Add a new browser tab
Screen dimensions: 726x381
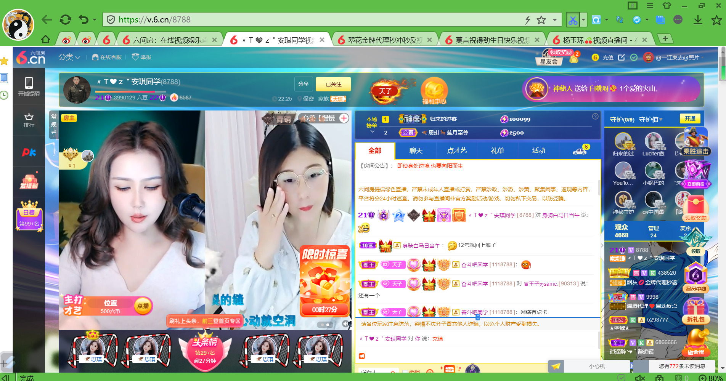tap(665, 38)
